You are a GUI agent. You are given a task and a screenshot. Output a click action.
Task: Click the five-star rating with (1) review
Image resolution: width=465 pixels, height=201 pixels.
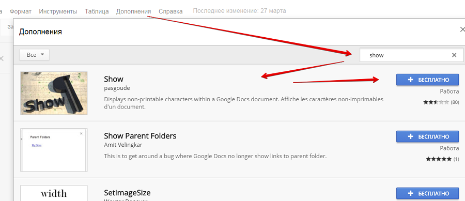442,159
